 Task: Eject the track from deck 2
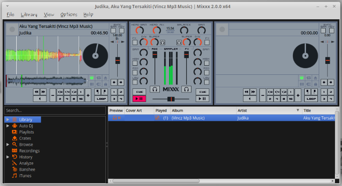click(315, 78)
